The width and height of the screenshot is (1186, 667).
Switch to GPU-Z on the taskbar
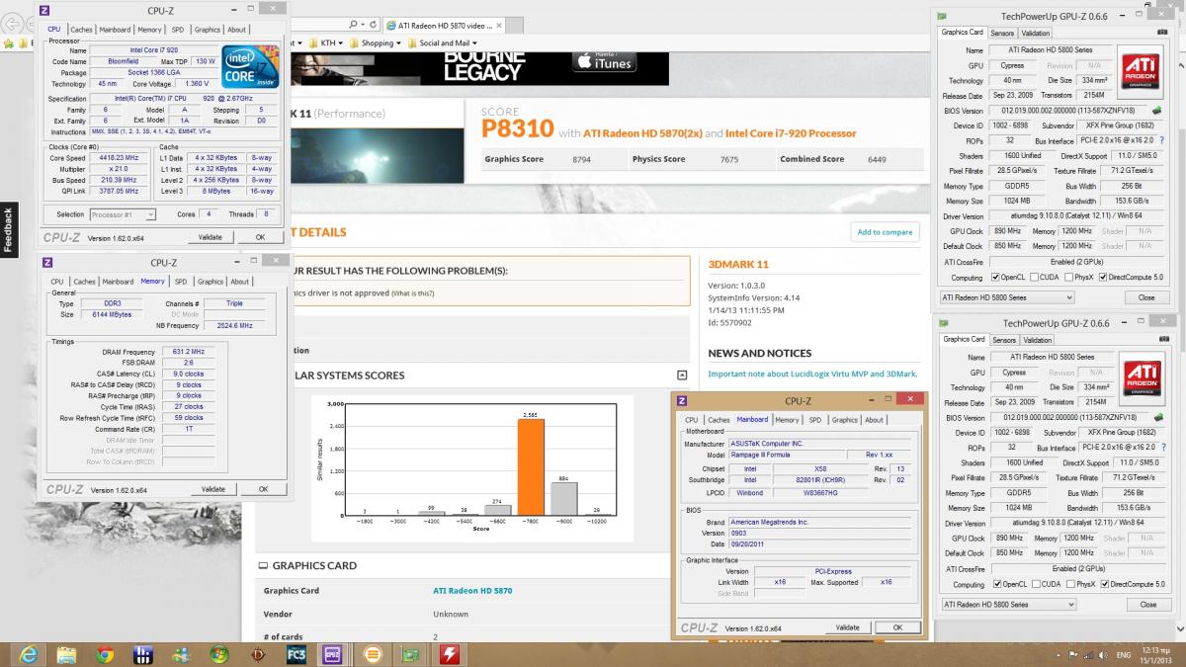(x=410, y=653)
